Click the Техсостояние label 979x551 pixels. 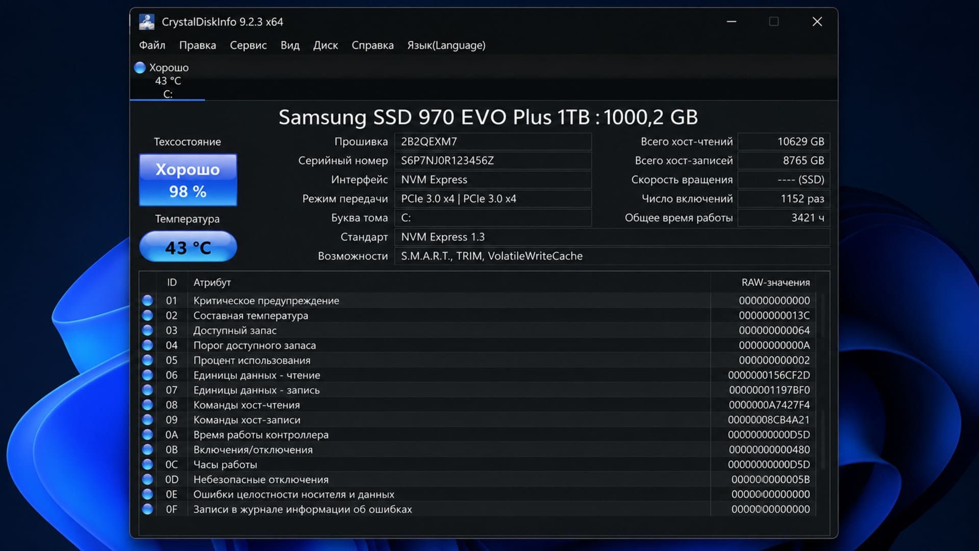(x=188, y=142)
